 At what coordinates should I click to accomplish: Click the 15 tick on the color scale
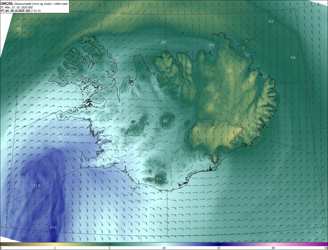point(219,248)
